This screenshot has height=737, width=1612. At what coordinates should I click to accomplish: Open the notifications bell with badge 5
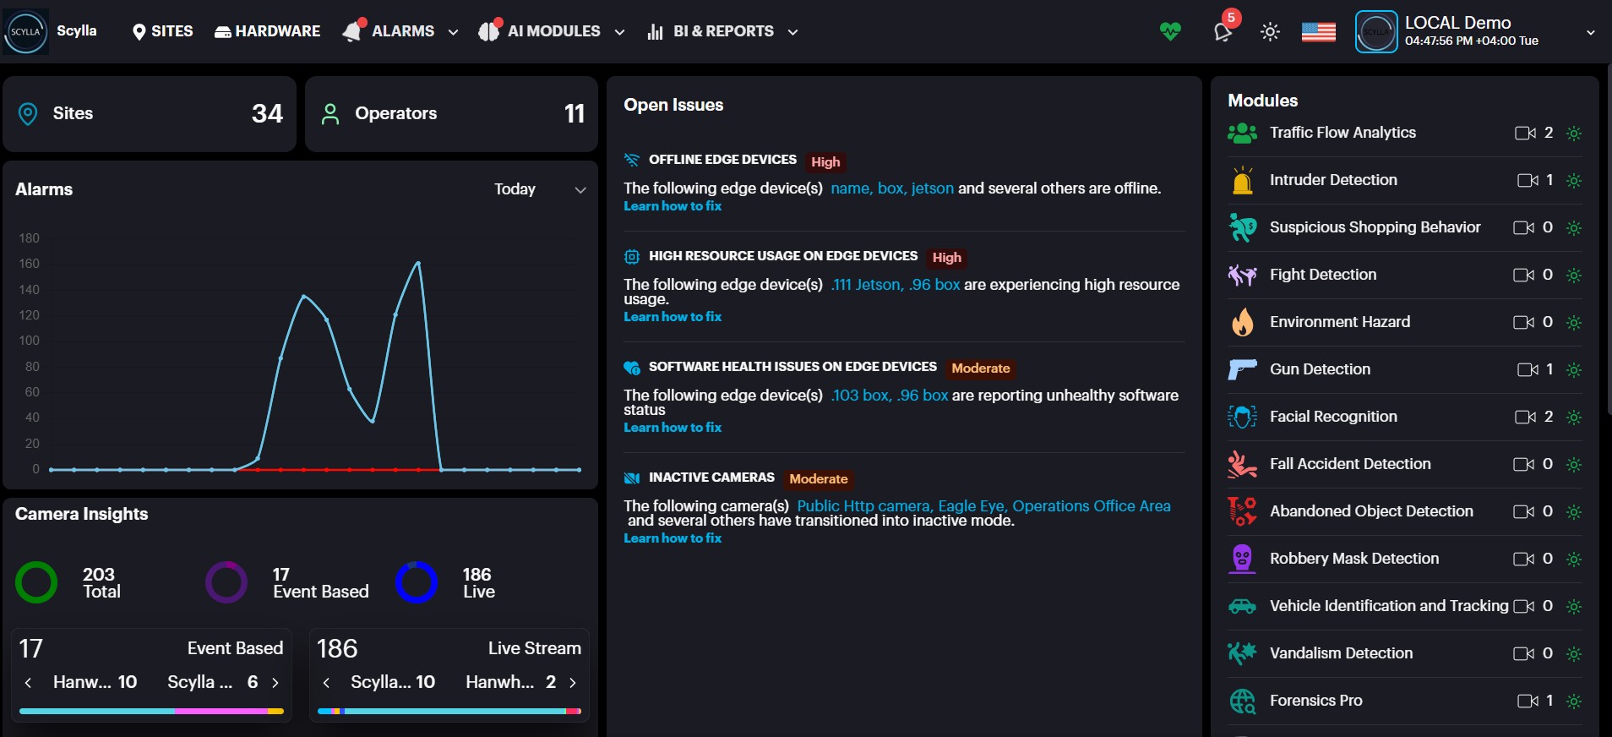click(x=1223, y=32)
